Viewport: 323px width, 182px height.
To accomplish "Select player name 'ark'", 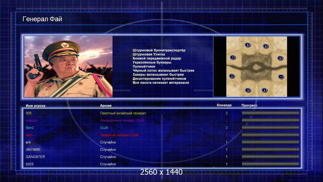I will [x=28, y=142].
